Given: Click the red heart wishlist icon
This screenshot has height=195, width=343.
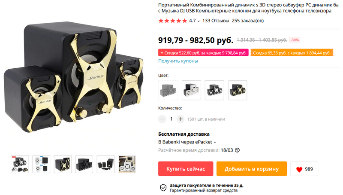Looking at the screenshot, I should coord(299,169).
